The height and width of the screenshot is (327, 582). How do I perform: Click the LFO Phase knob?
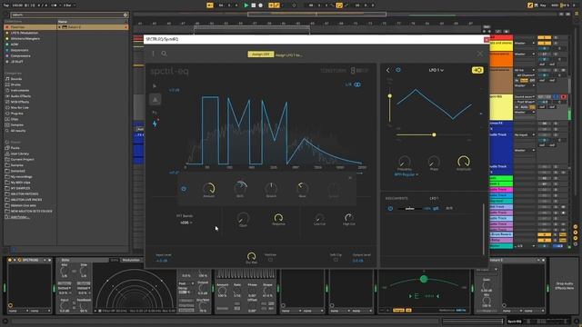pos(434,162)
